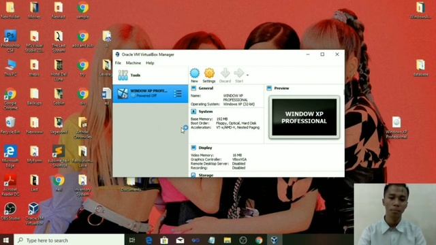
Task: Select the Microsoft Edge desktop shortcut
Action: click(10, 157)
